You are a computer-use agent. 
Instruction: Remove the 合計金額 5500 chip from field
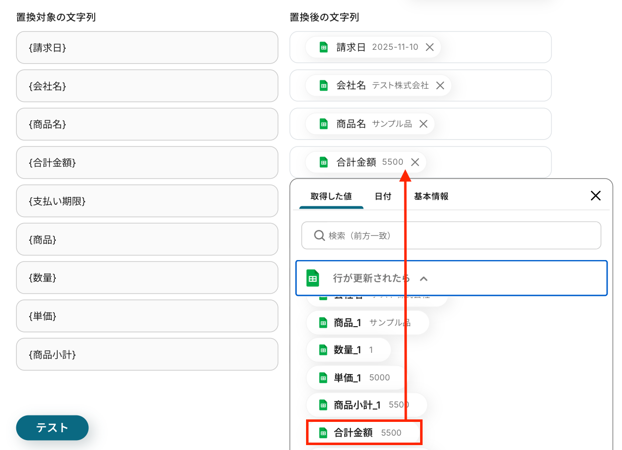tap(415, 162)
